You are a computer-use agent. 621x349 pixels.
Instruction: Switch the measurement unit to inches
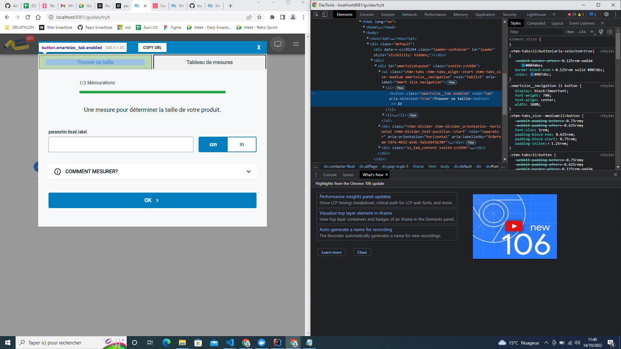242,144
